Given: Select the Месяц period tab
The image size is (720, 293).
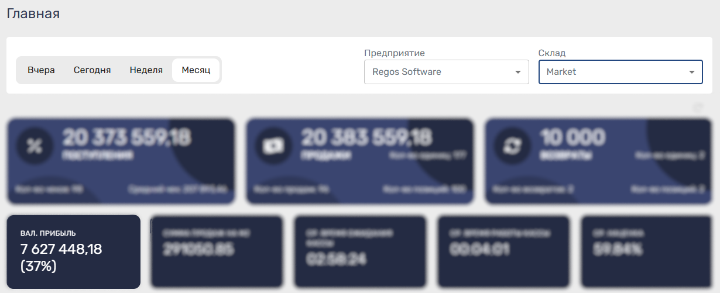Looking at the screenshot, I should [x=196, y=70].
